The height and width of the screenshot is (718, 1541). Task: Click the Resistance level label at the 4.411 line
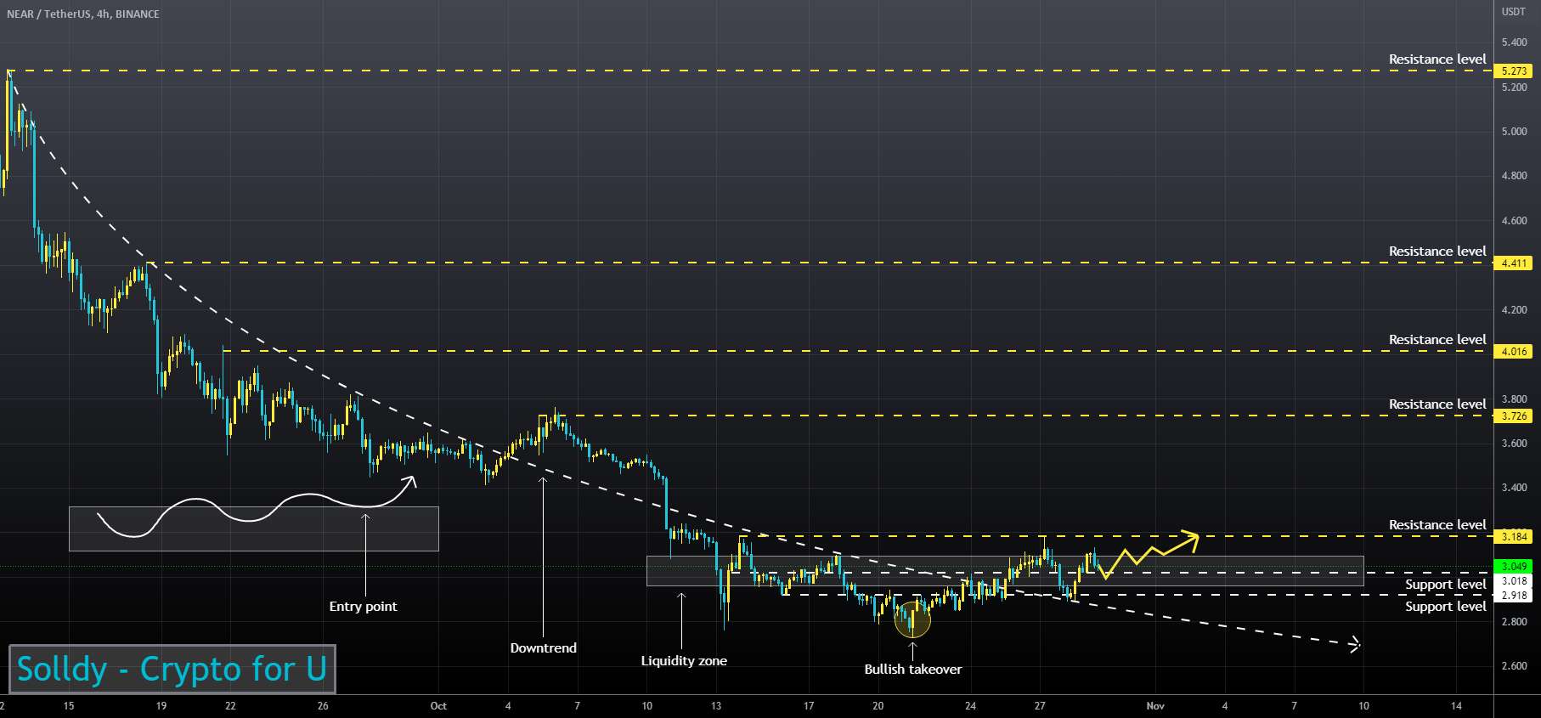pyautogui.click(x=1437, y=252)
